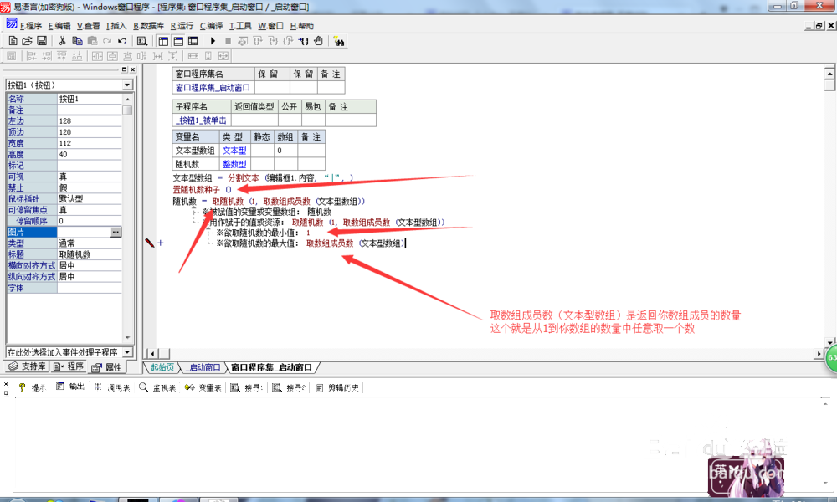Click the New file toolbar icon
The image size is (837, 502).
coord(13,40)
